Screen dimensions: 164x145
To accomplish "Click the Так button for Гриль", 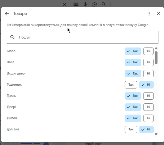I will point(133,96).
